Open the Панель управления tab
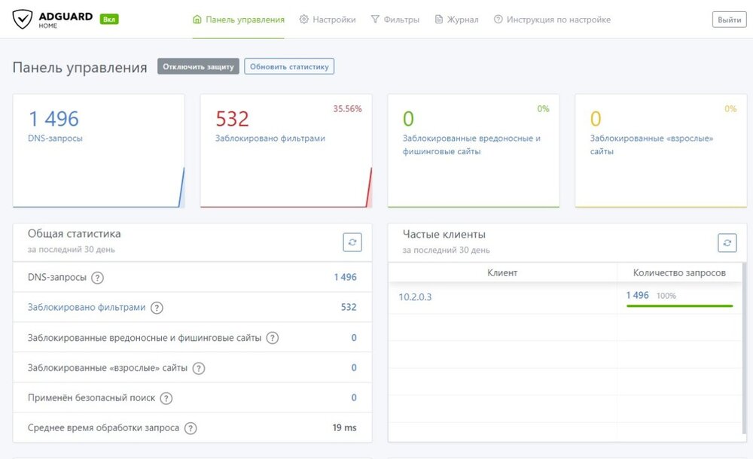 (239, 20)
